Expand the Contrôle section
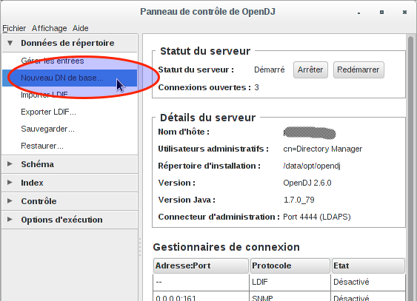Screen dimensions: 417x301 (70, 201)
